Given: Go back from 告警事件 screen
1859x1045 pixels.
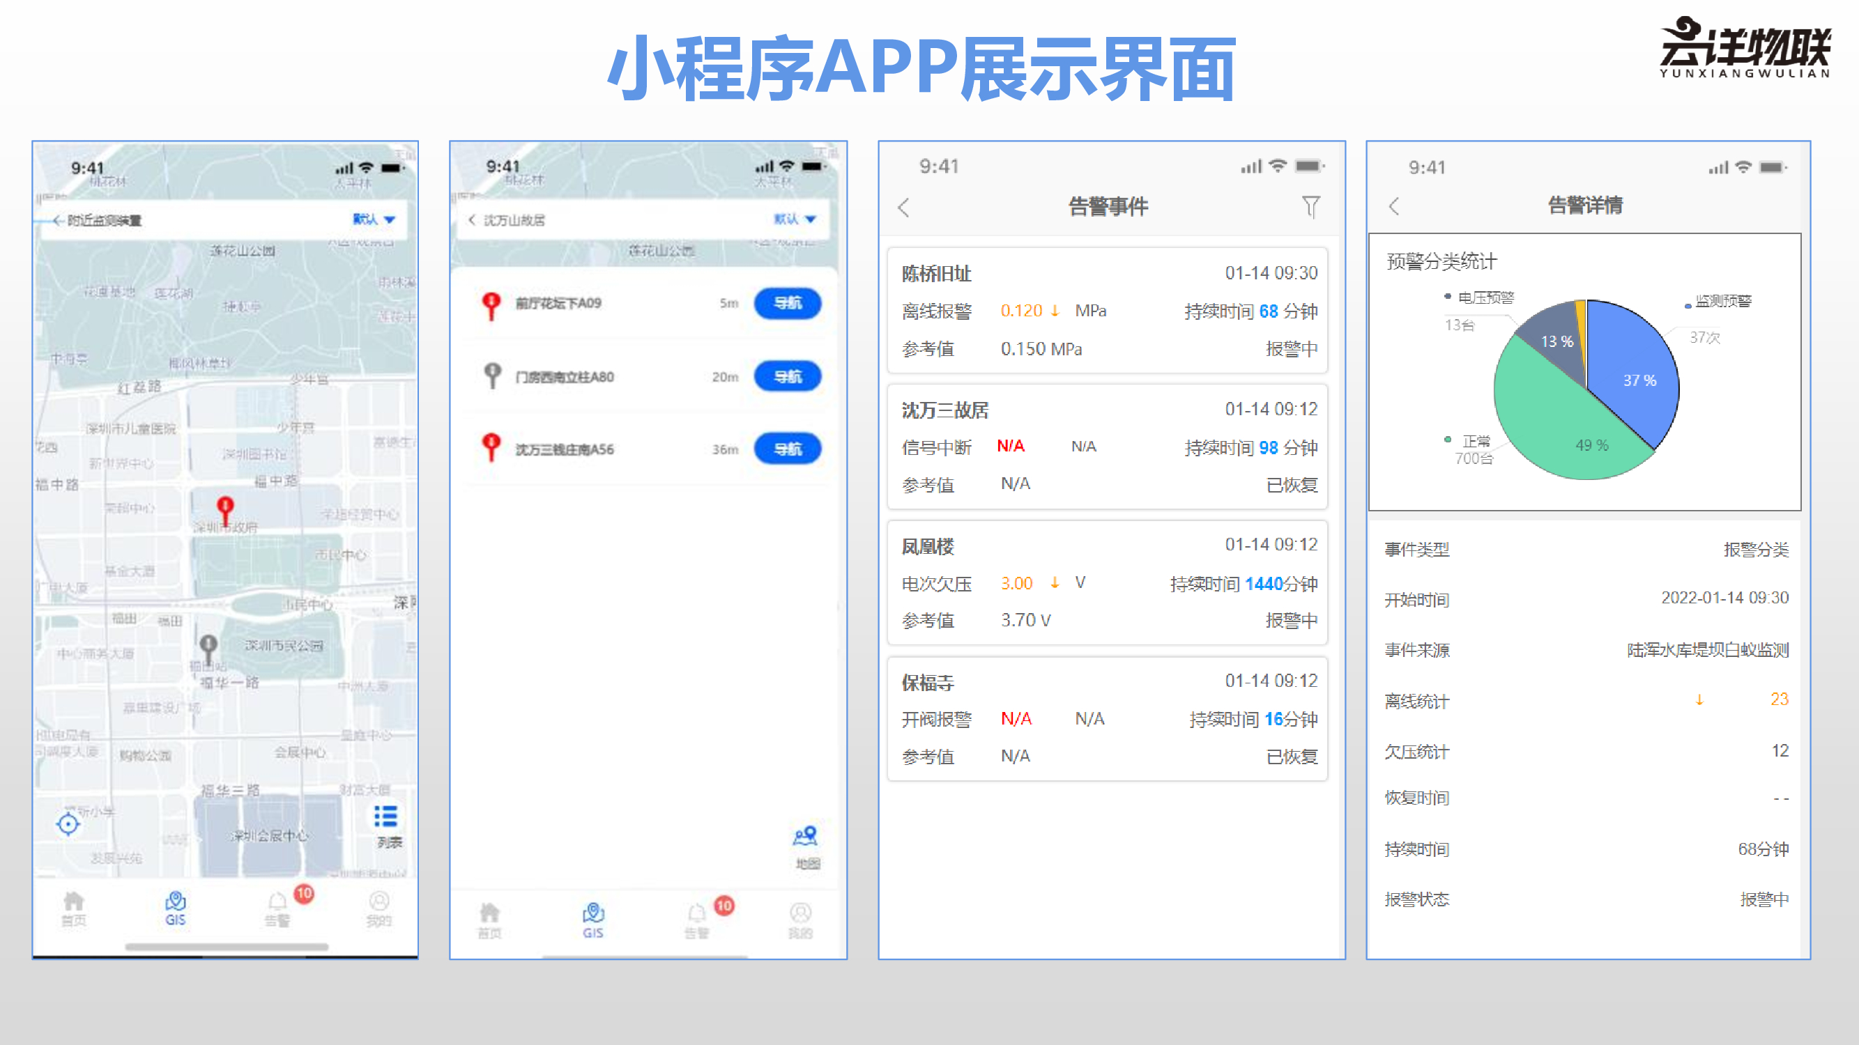Looking at the screenshot, I should [x=904, y=208].
